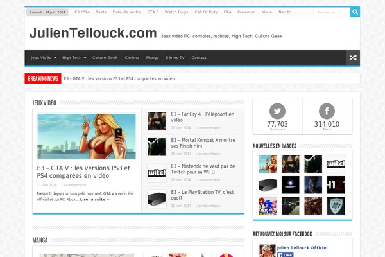Open the Call Of Duty top link

(206, 12)
